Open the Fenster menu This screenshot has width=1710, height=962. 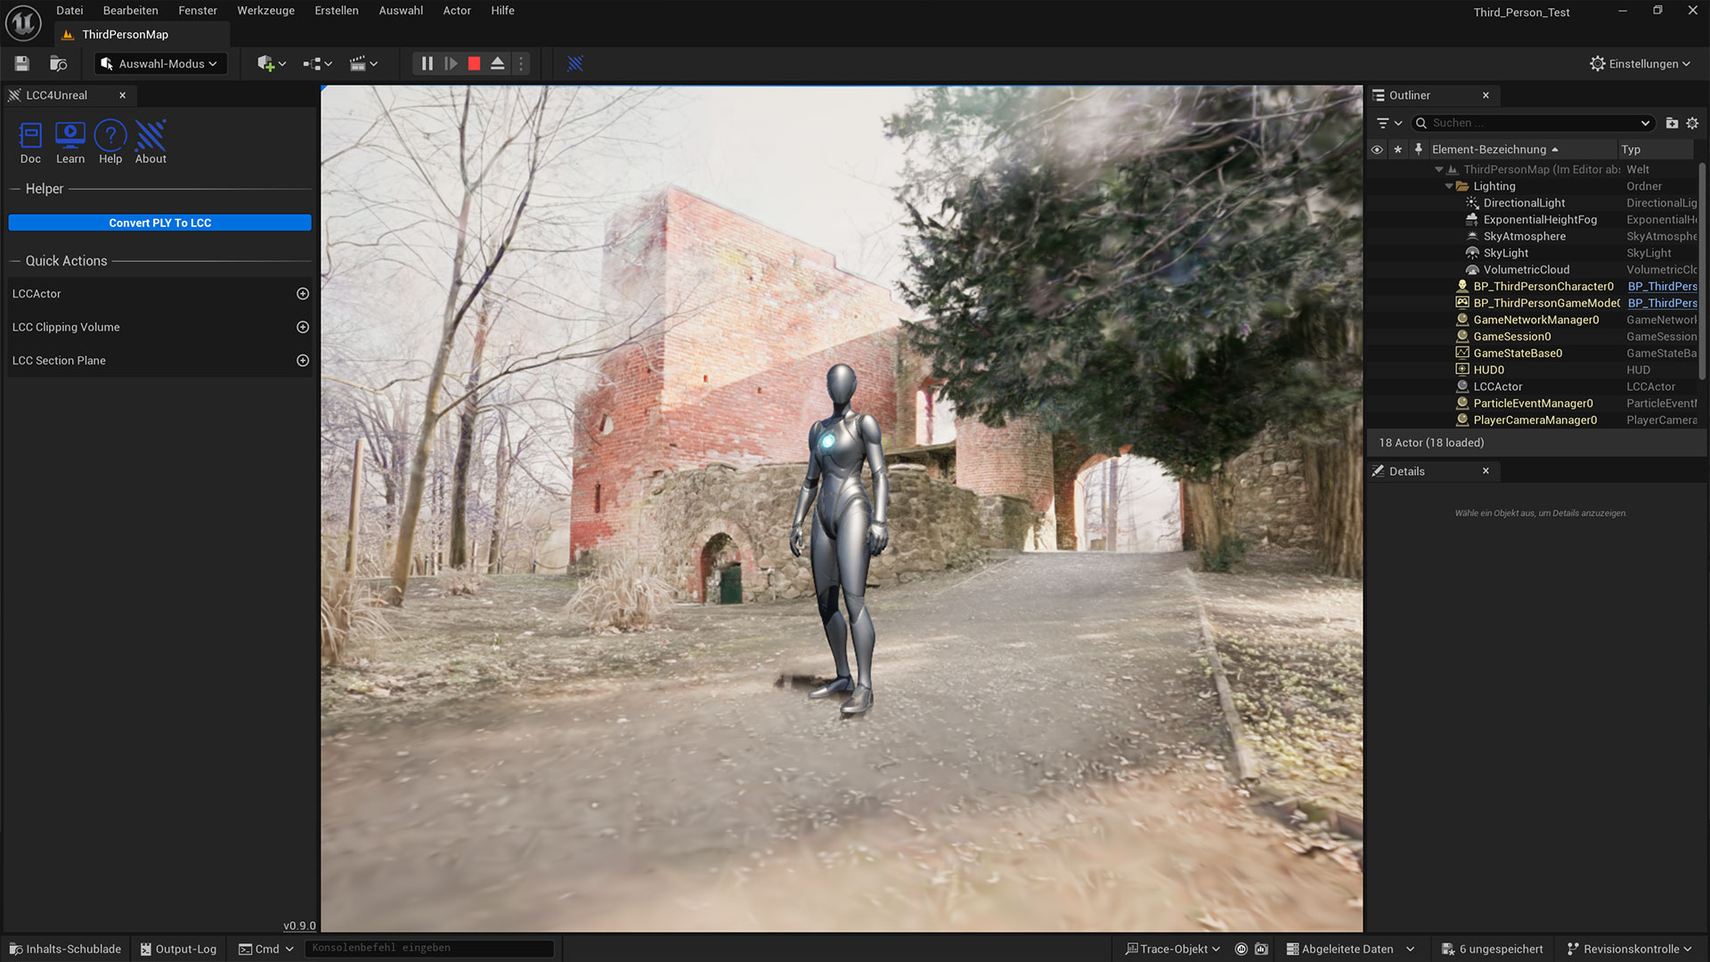coord(198,11)
